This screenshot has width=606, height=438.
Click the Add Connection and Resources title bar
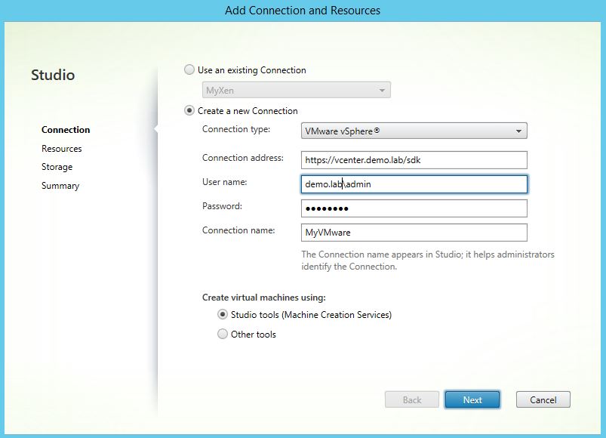(x=303, y=11)
